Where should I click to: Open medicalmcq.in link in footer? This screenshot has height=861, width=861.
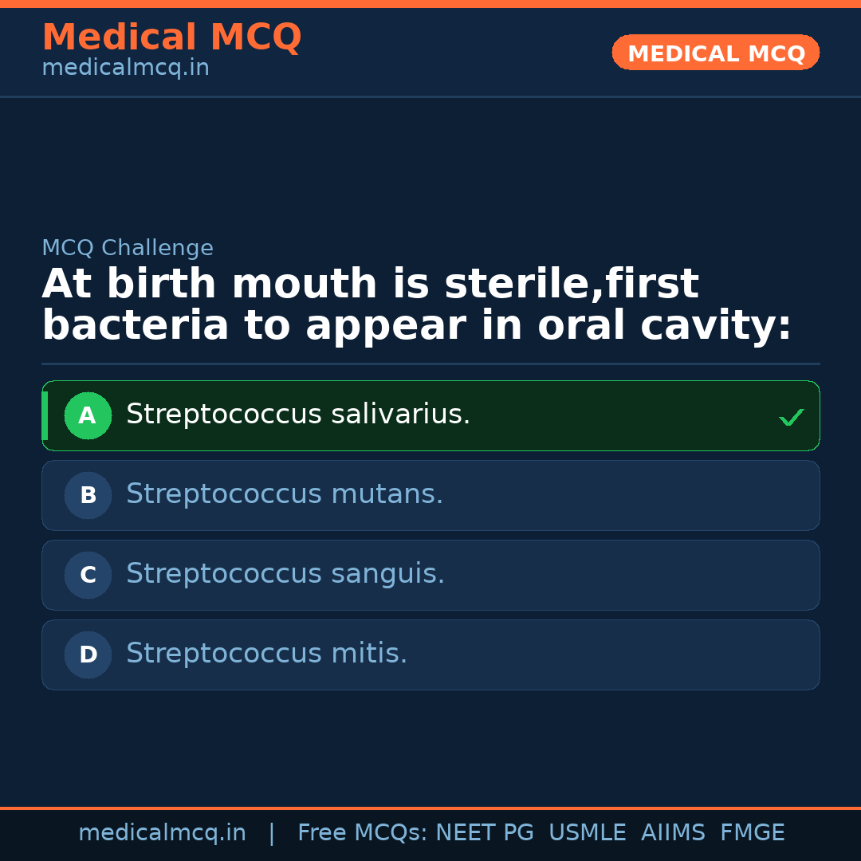point(162,833)
